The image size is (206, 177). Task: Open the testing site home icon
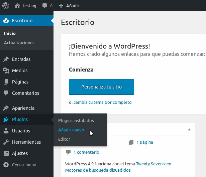(17, 6)
